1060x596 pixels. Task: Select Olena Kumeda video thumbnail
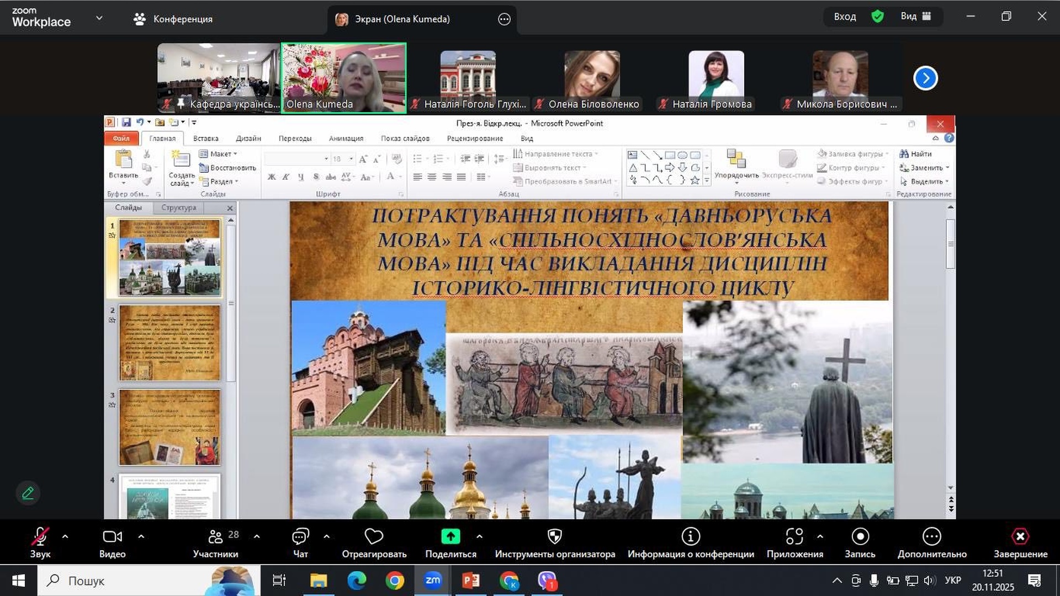343,77
